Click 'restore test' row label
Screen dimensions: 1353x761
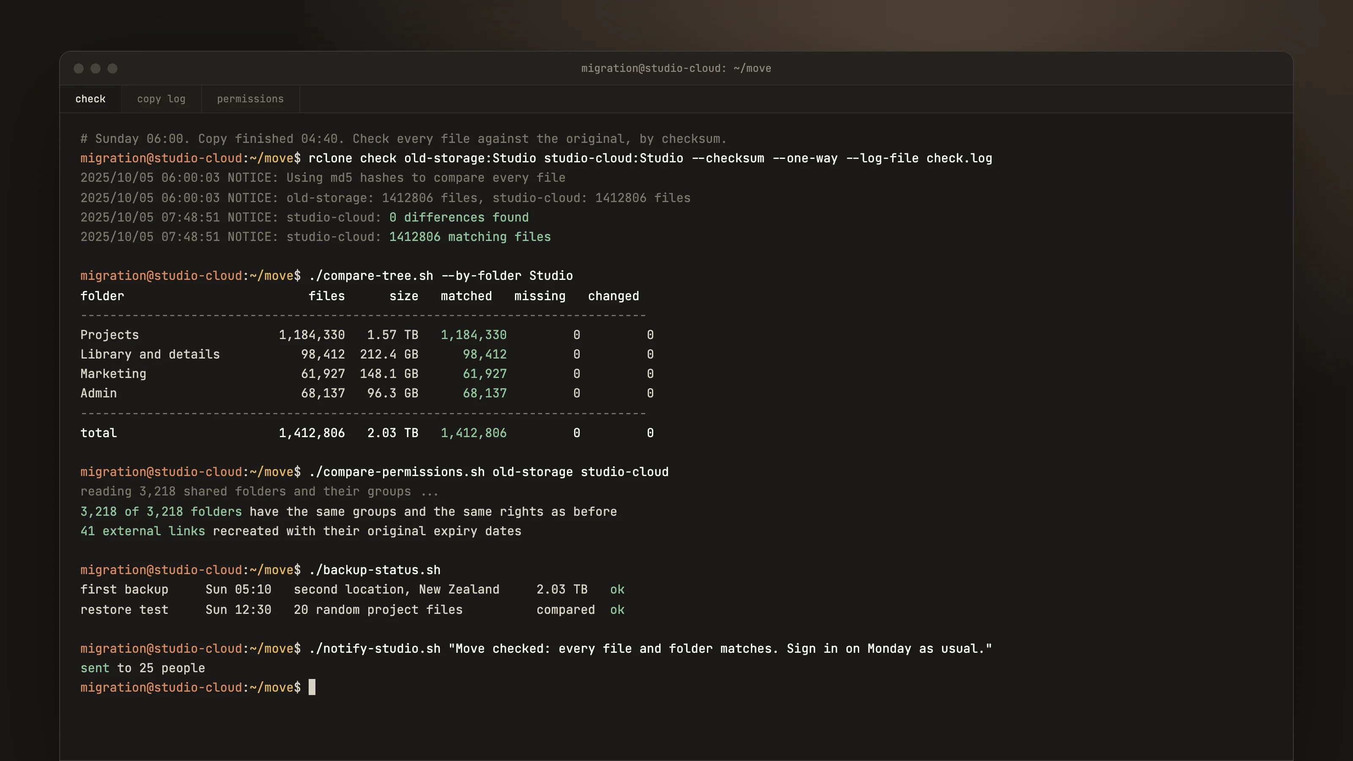pyautogui.click(x=124, y=610)
